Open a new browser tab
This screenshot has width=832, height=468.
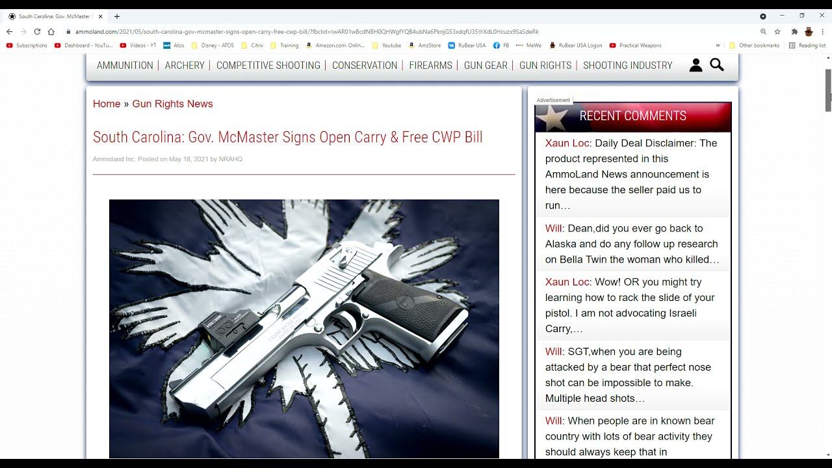click(117, 16)
